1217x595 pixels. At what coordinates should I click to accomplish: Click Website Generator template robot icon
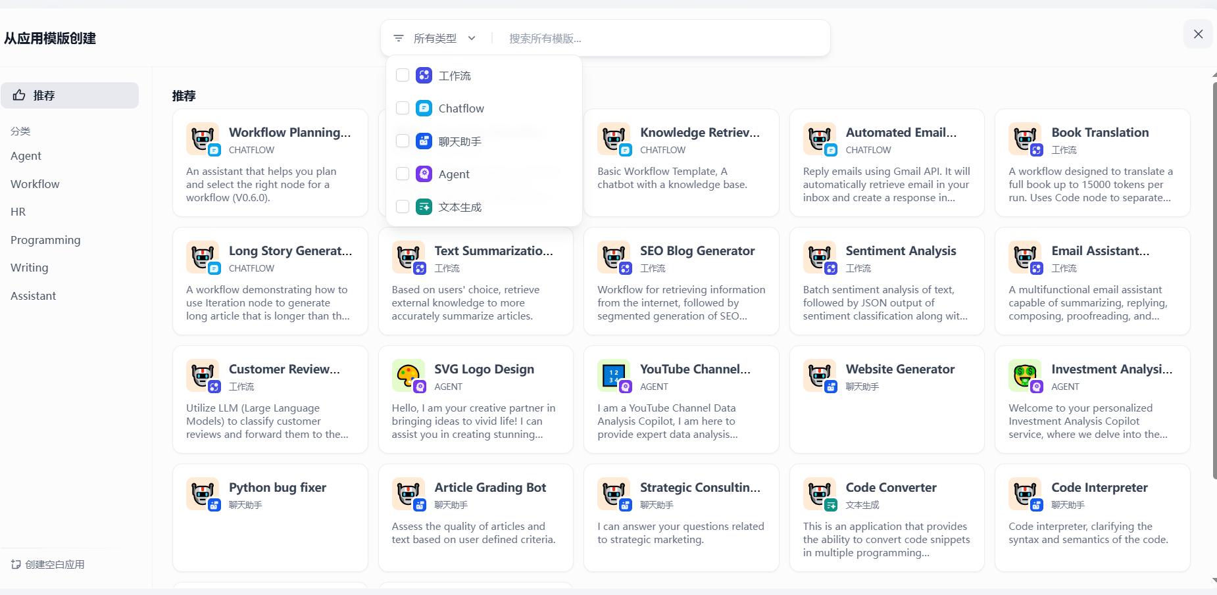pos(820,375)
